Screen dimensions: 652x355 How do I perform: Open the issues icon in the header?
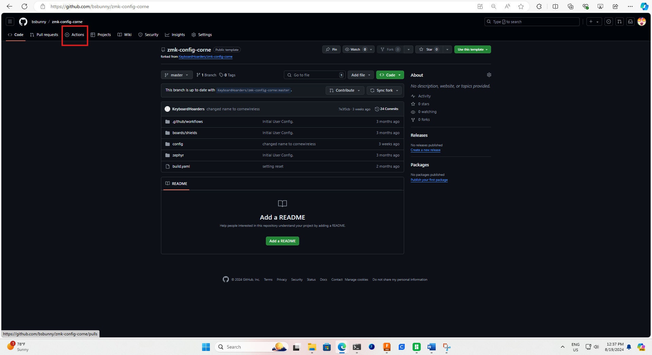click(609, 22)
